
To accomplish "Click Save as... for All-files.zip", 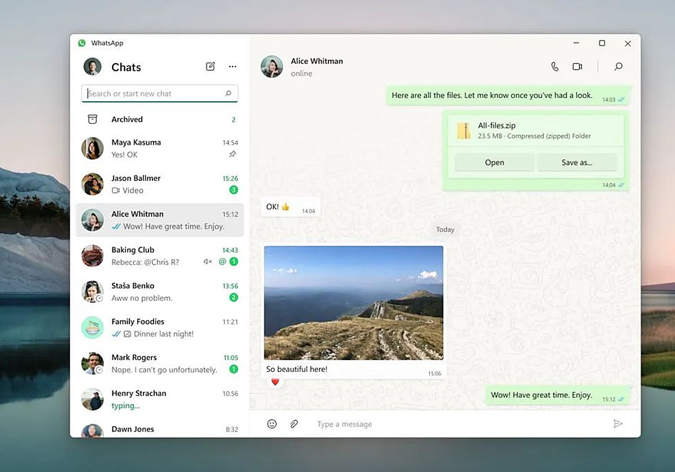I will point(577,162).
